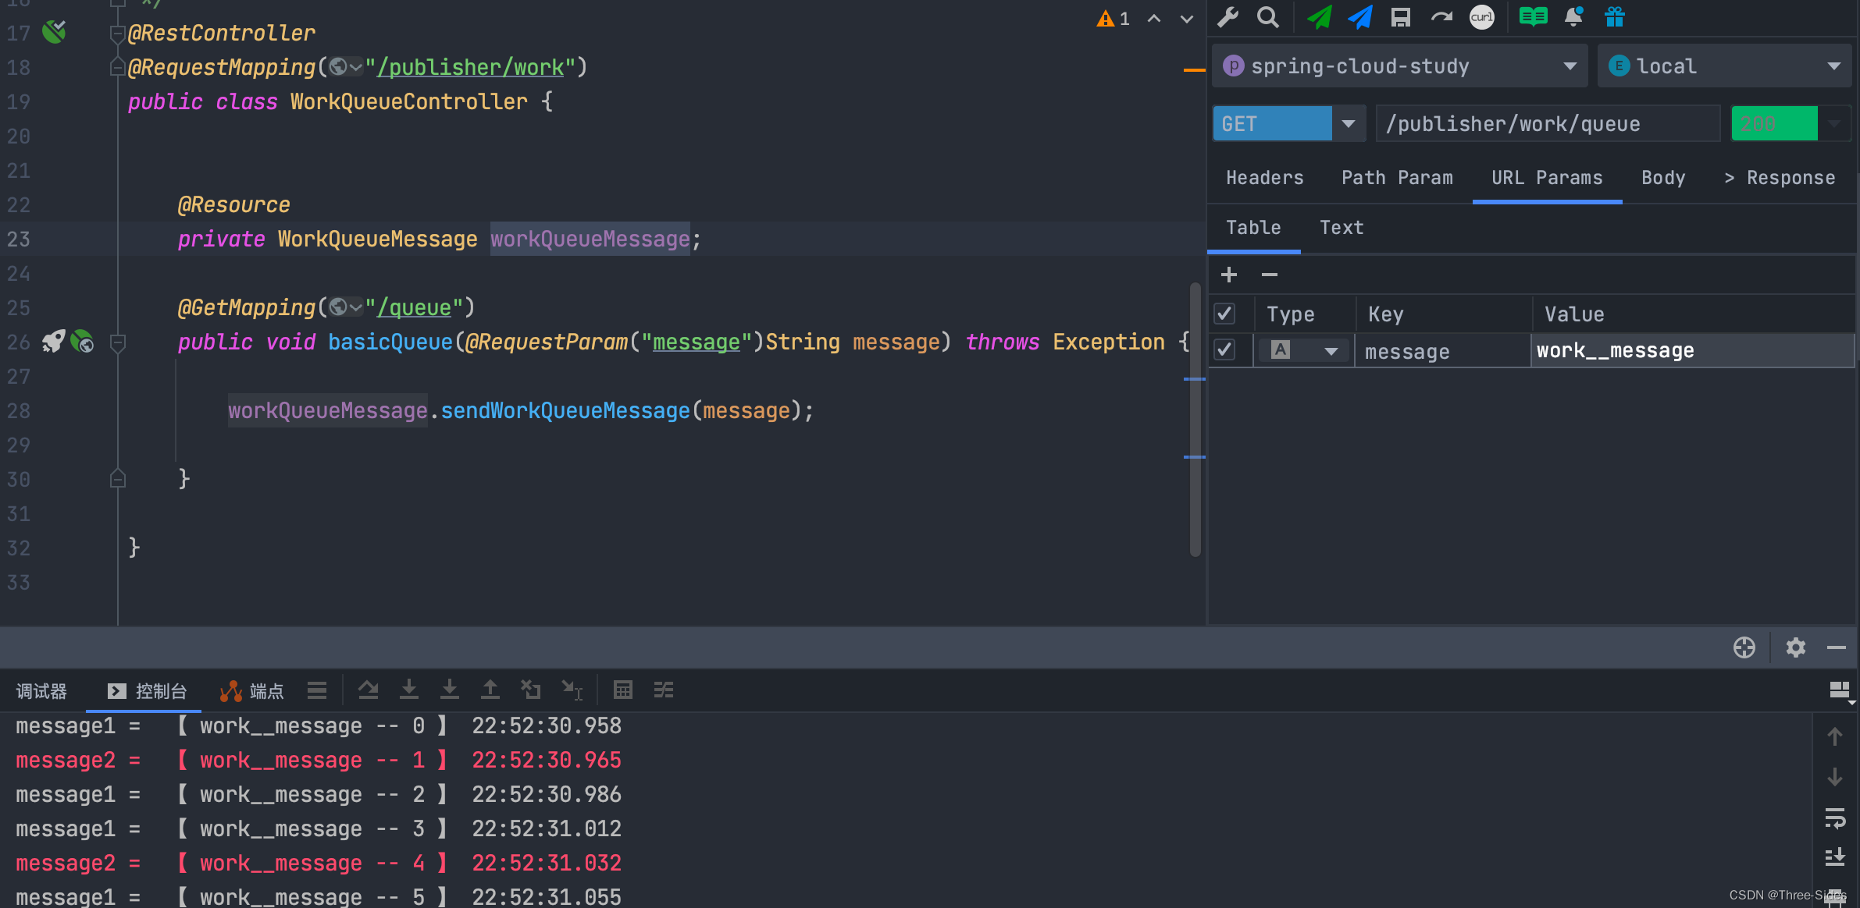Viewport: 1860px width, 908px height.
Task: Click Step Out upward arrow icon
Action: 490,690
